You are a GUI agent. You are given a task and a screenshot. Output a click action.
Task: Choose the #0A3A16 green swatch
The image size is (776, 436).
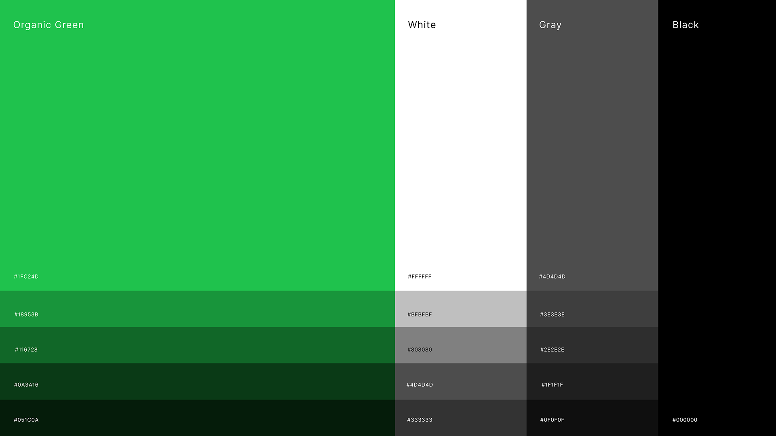tap(197, 381)
